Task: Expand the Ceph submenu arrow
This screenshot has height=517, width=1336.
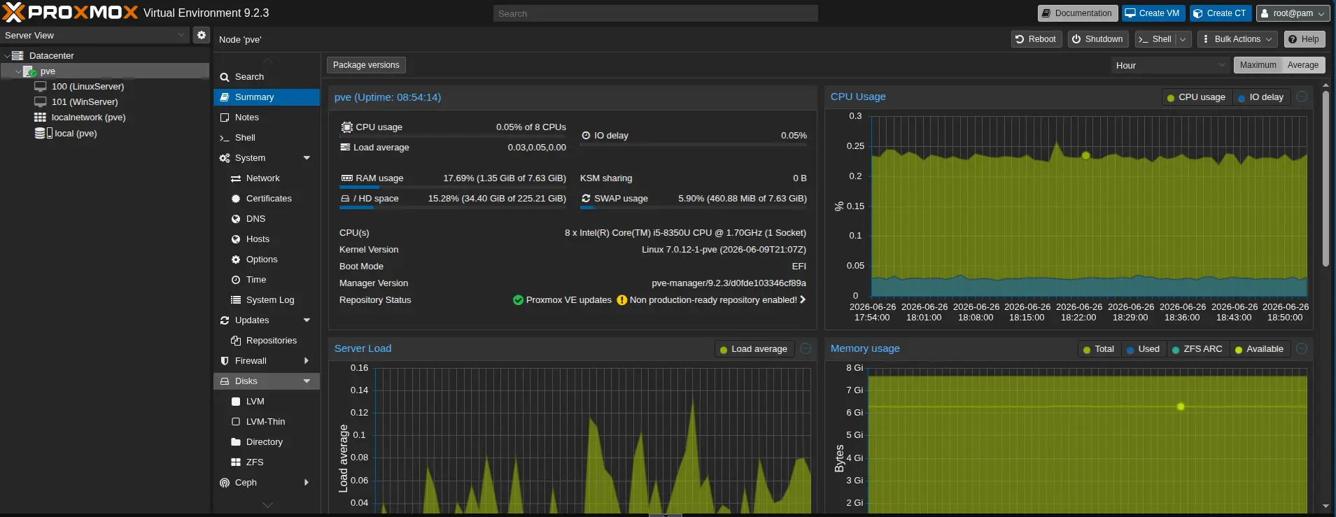Action: 307,483
